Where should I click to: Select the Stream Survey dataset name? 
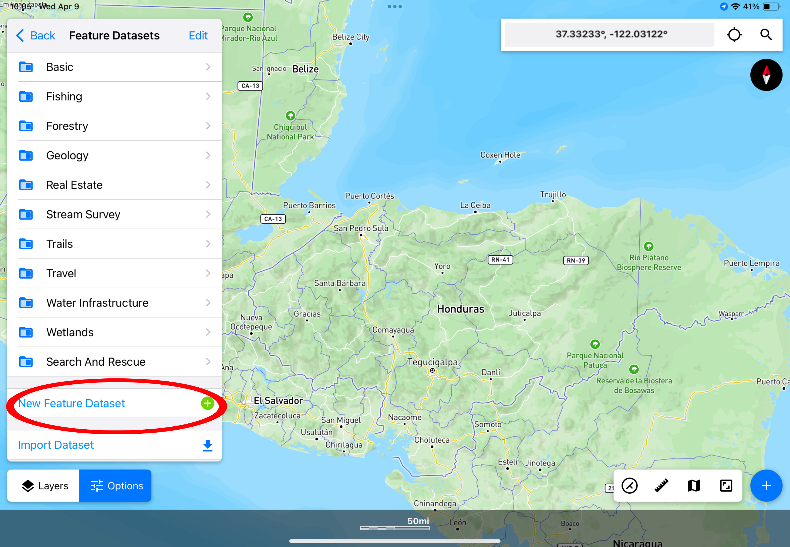click(83, 215)
